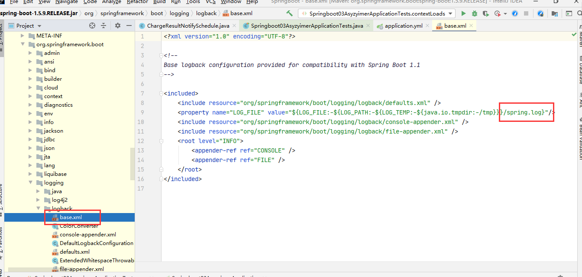The image size is (582, 277).
Task: Open the Refactor menu
Action: point(137,2)
